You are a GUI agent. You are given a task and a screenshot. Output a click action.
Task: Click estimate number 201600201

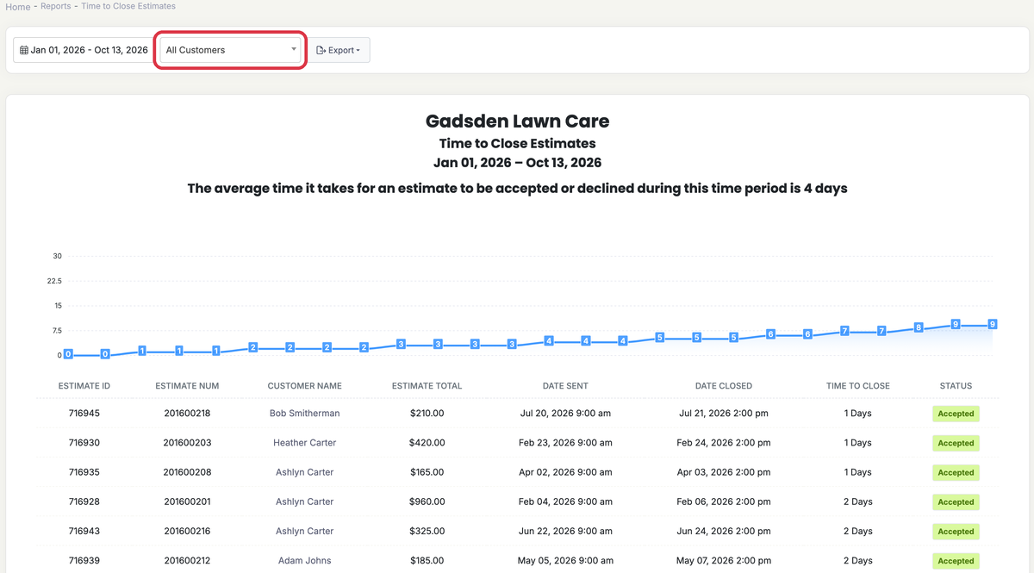click(x=187, y=501)
